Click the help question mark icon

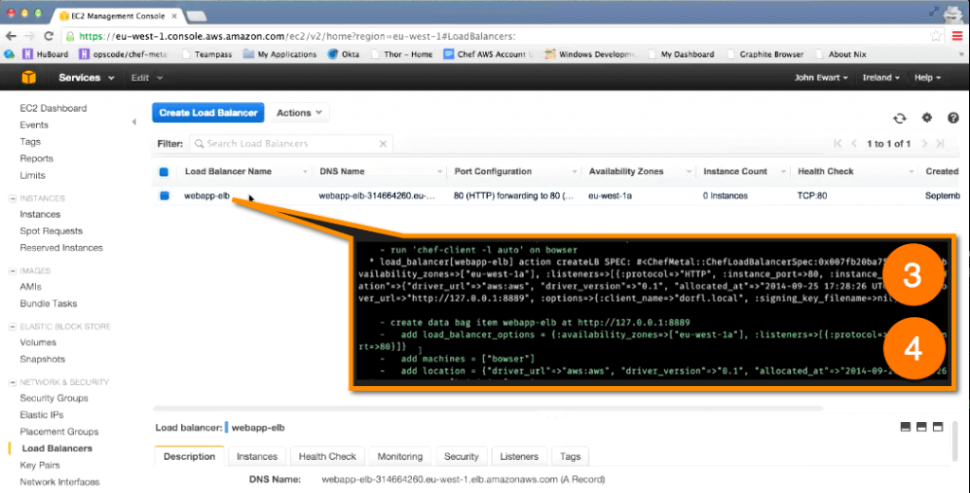click(x=952, y=118)
